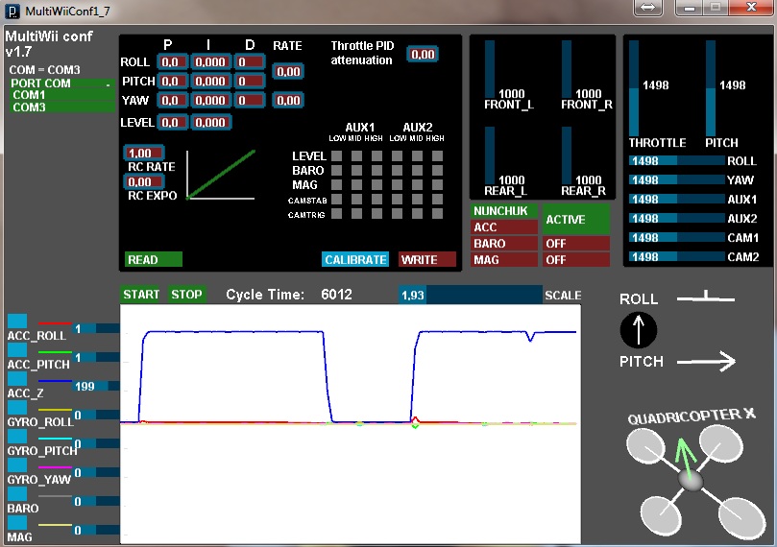Click the YAW D value field
Screen dimensions: 777x547
(x=251, y=101)
